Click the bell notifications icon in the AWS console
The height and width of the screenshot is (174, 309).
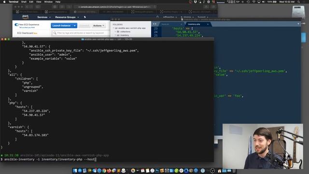tap(157, 17)
